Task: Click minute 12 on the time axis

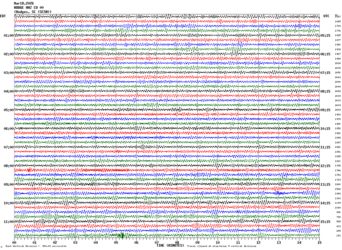Action: tap(258, 242)
